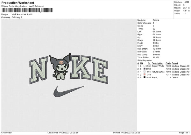Click the Trims value 20
The width and height of the screenshot is (191, 135).
[x=154, y=29]
